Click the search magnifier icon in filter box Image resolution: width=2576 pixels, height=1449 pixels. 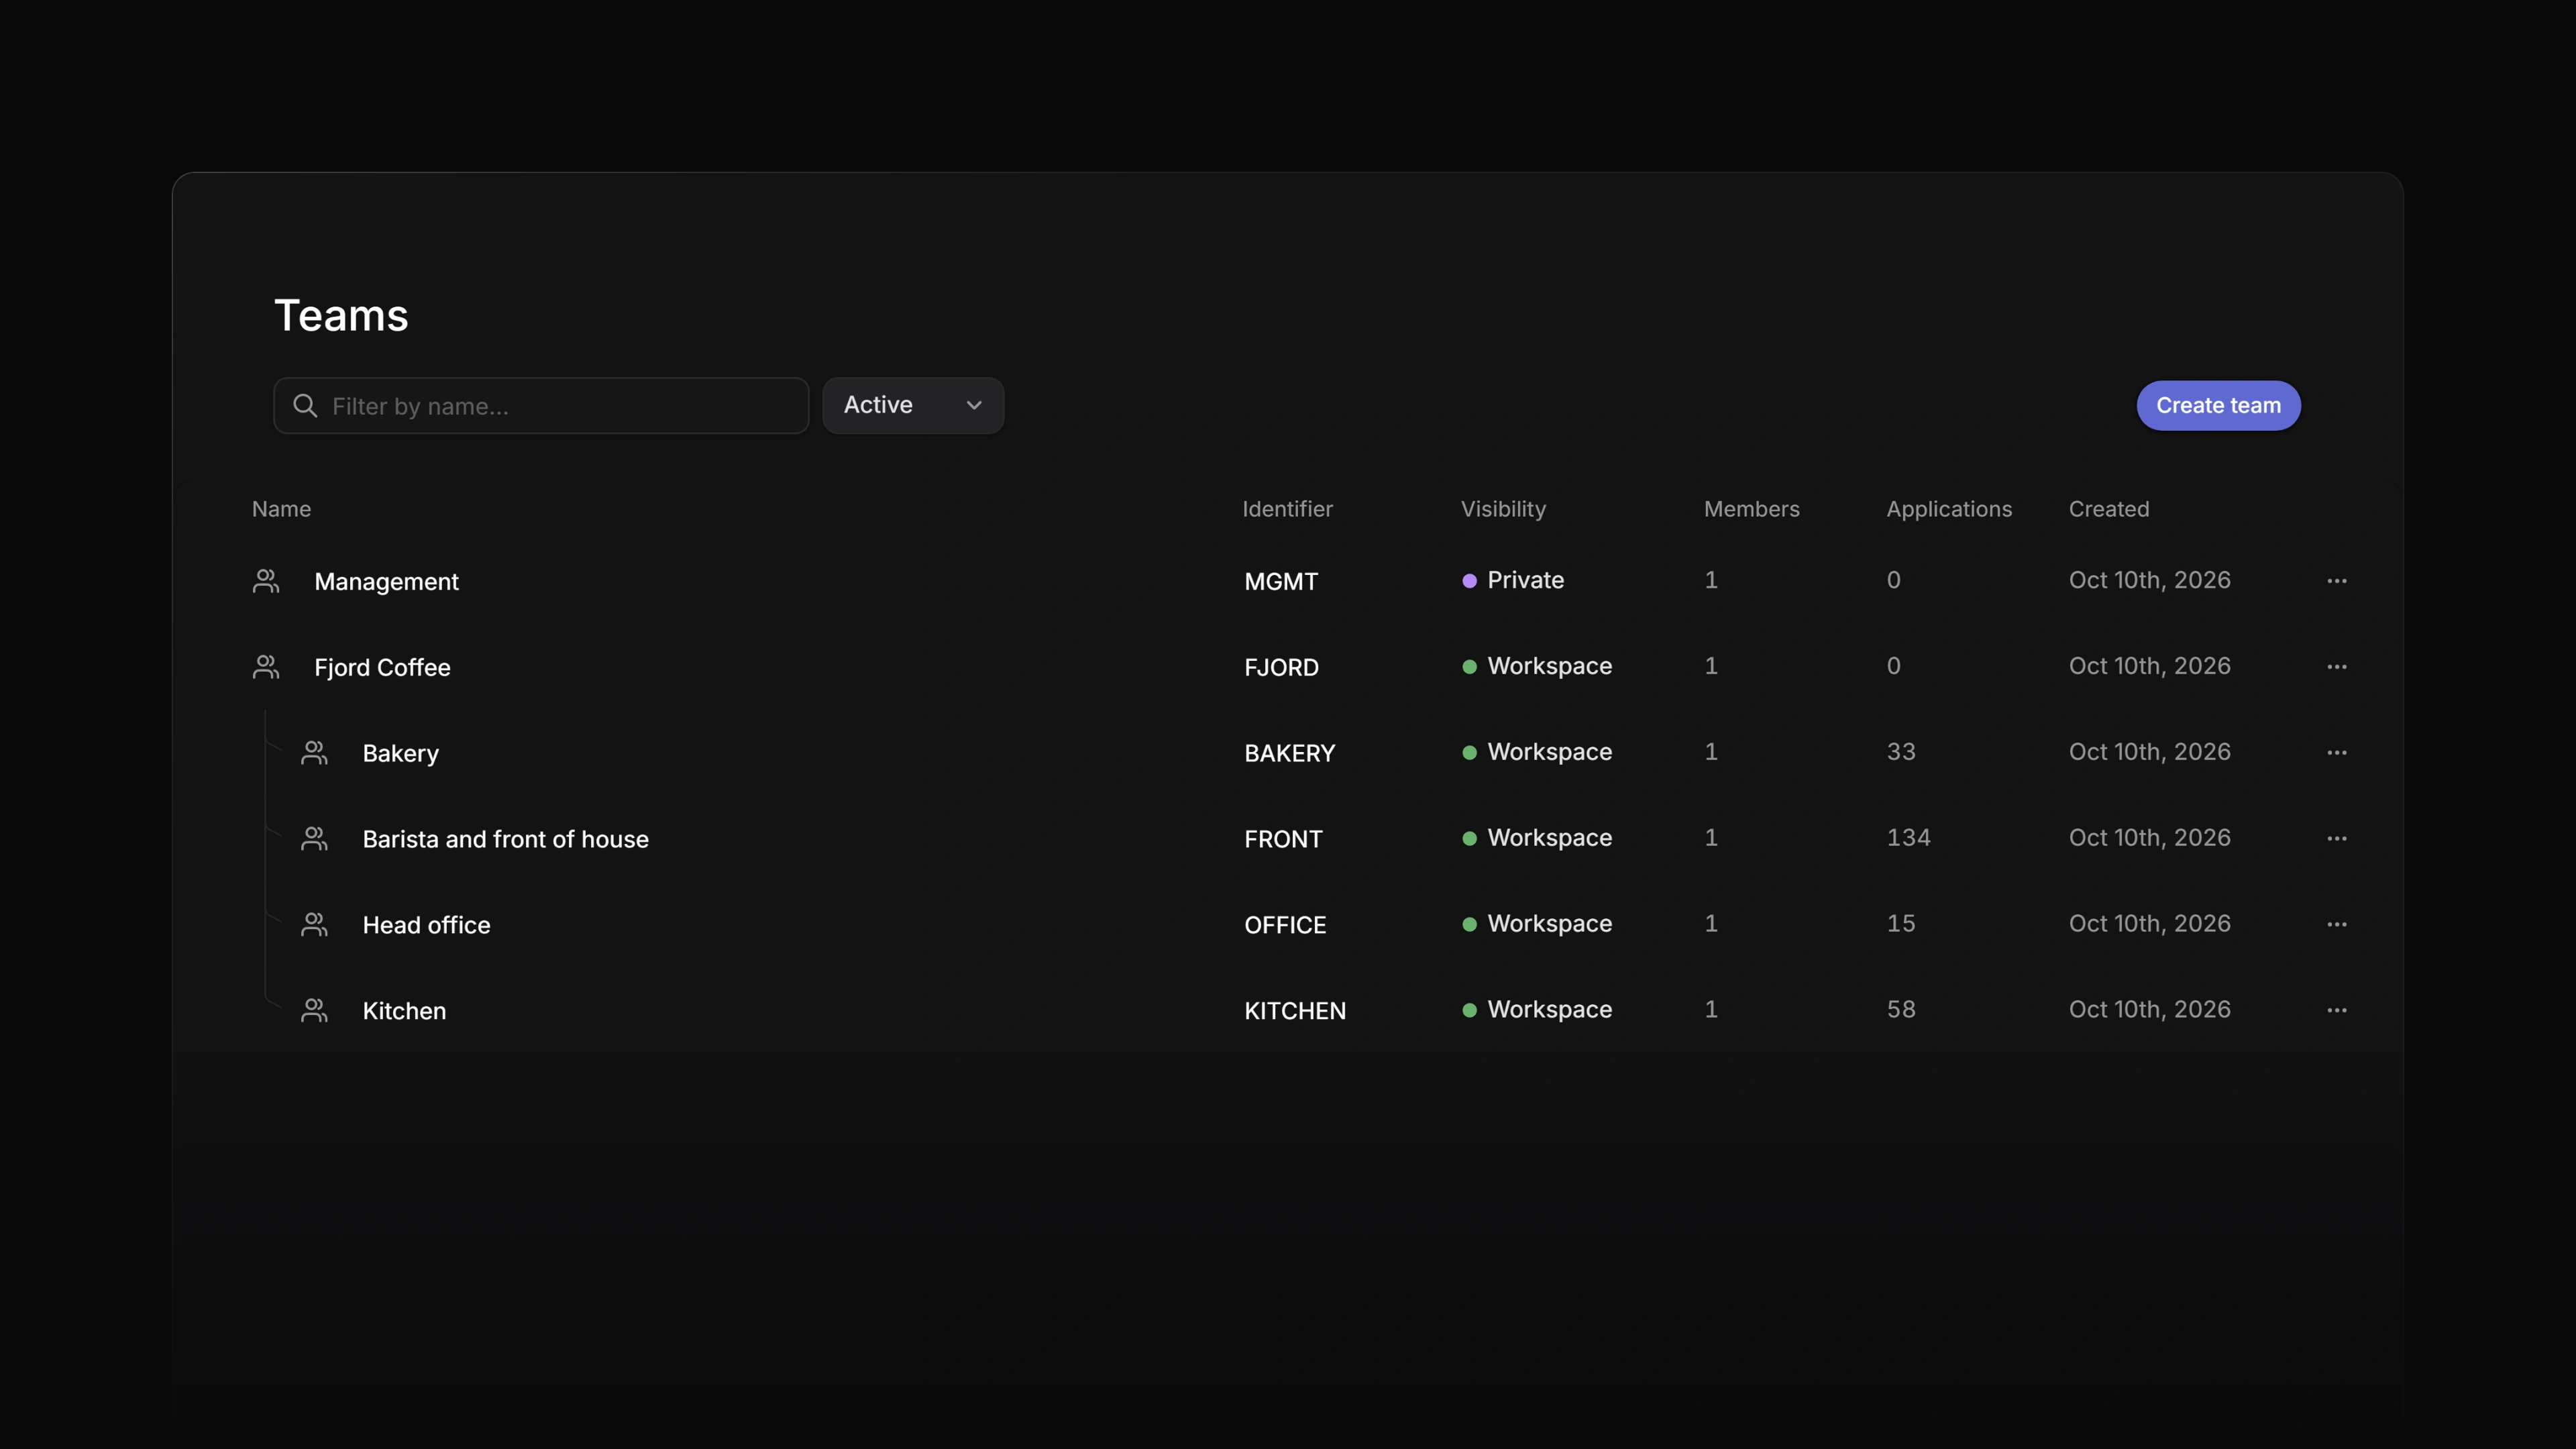click(305, 405)
